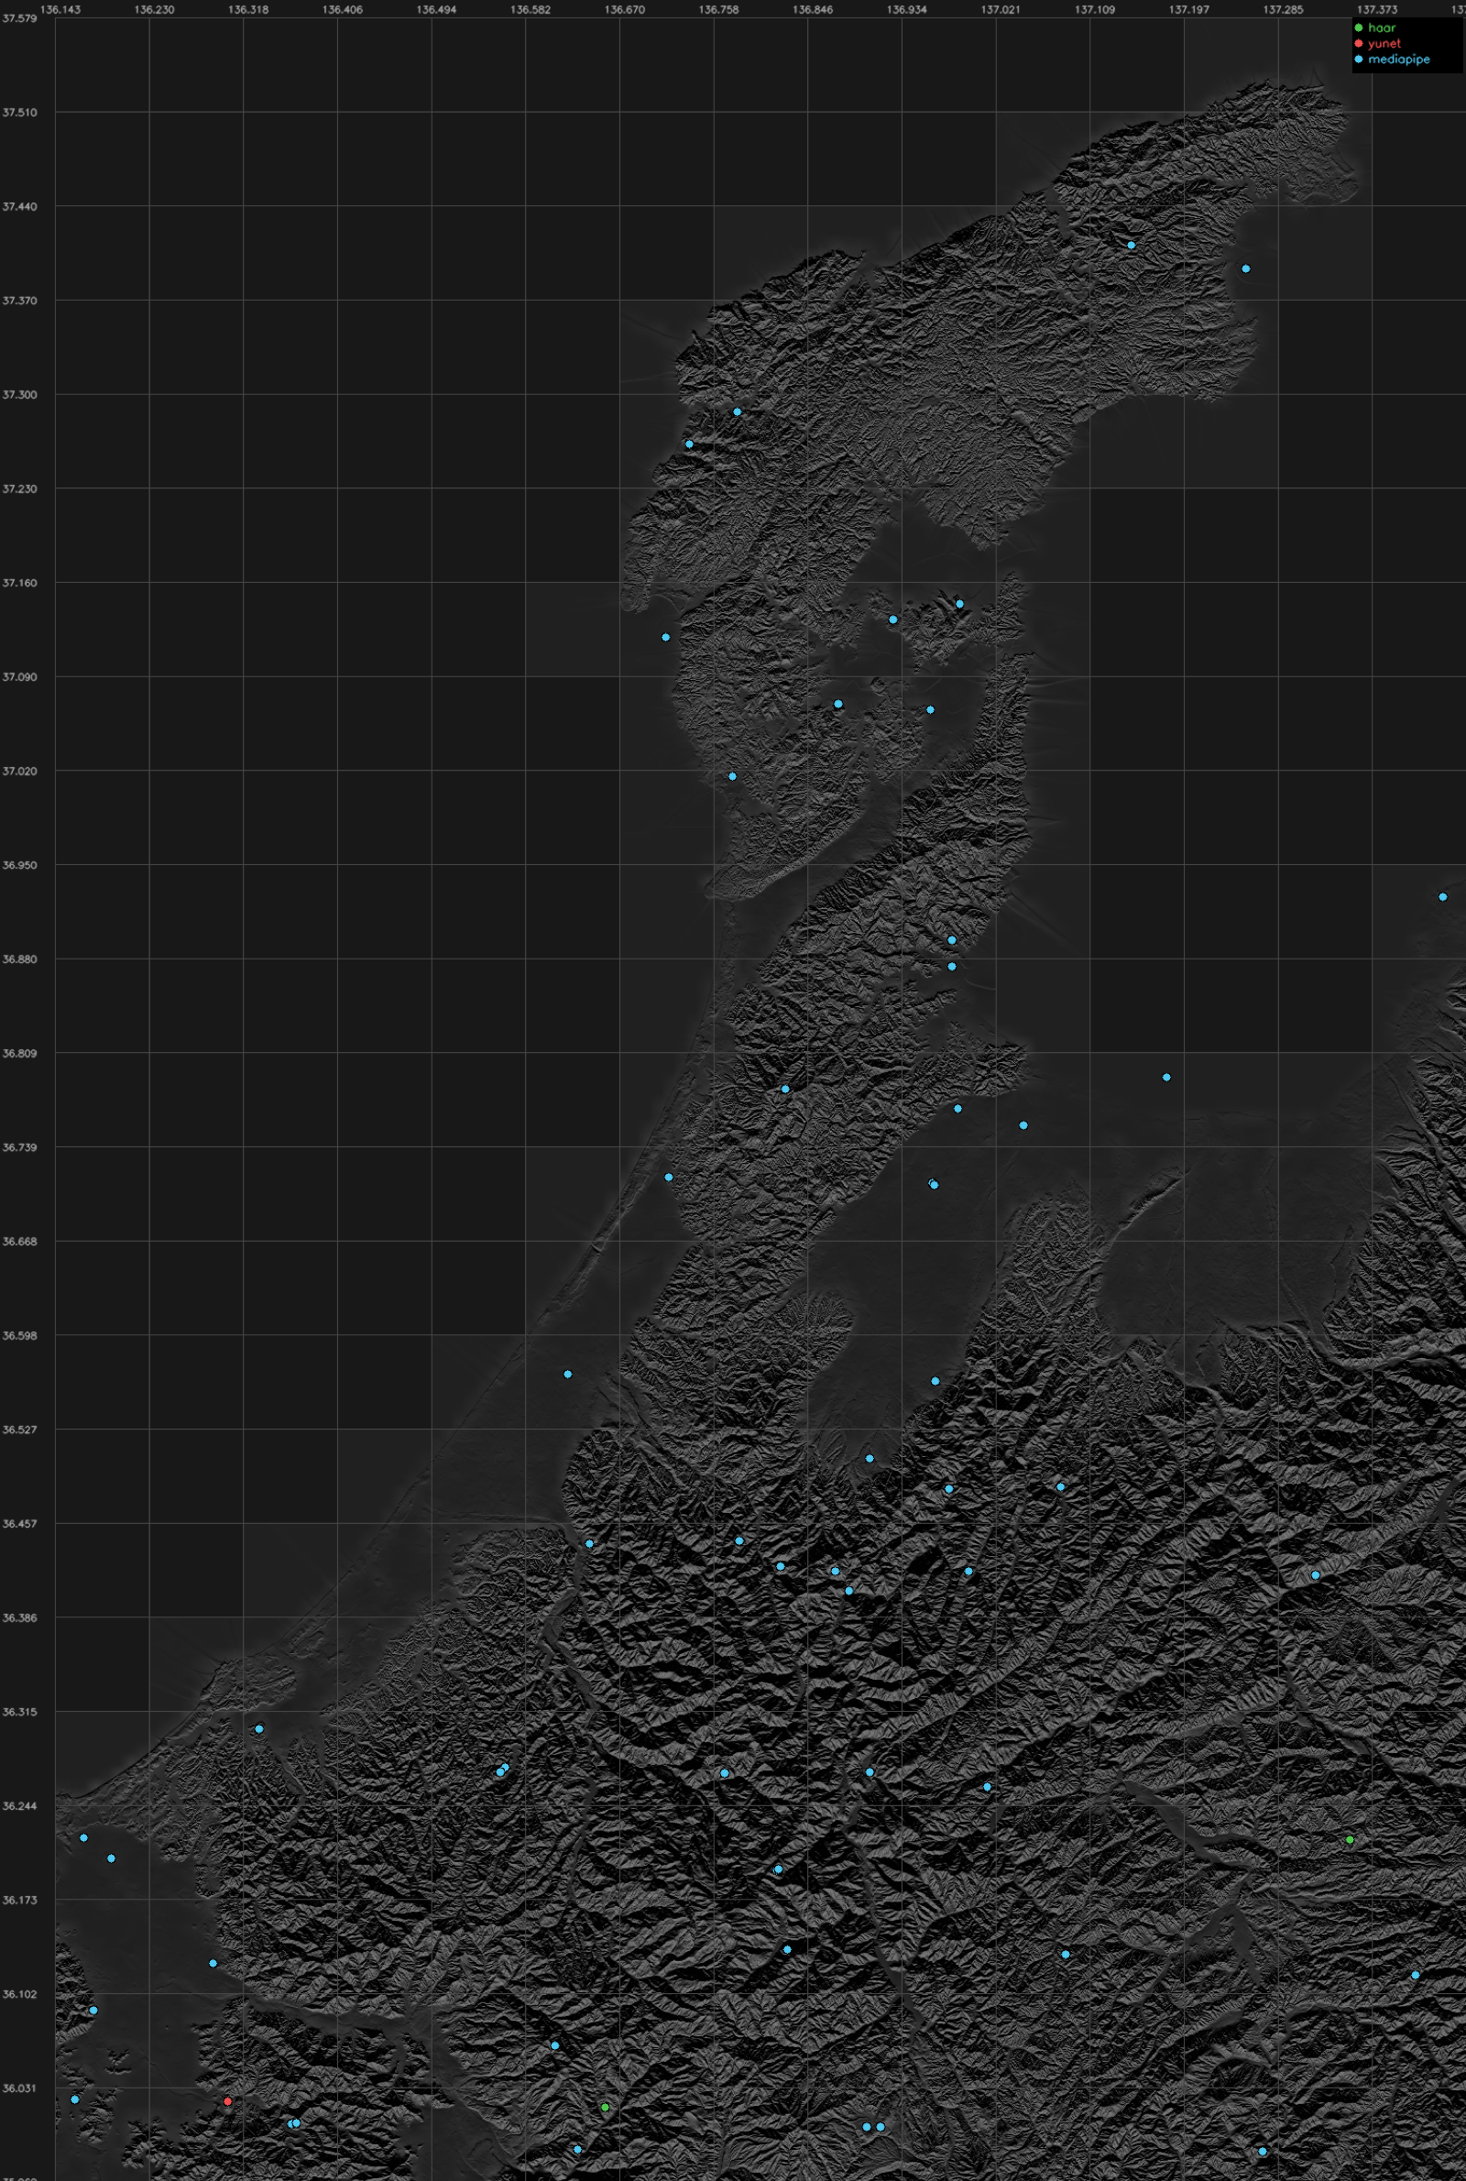Click latitude axis label 36.102
Screen dimensions: 1466x2181
19,1994
